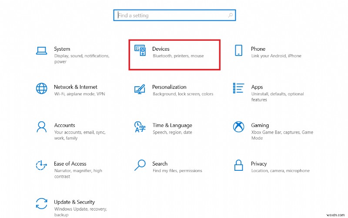Click the Search magnifier category icon
This screenshot has height=218, width=348.
point(140,165)
